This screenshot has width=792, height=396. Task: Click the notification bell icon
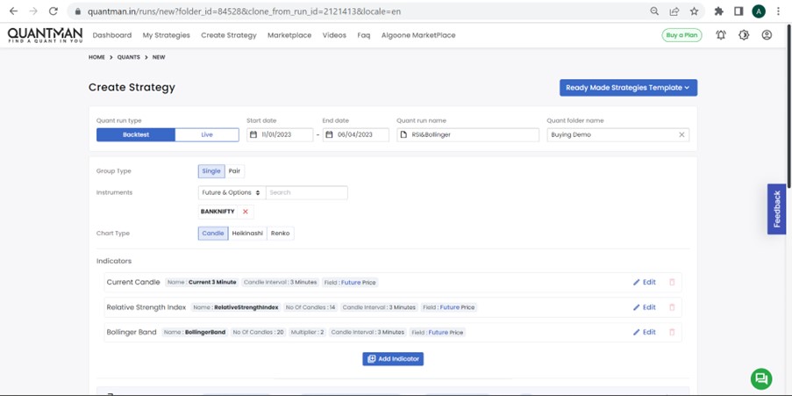coord(720,35)
